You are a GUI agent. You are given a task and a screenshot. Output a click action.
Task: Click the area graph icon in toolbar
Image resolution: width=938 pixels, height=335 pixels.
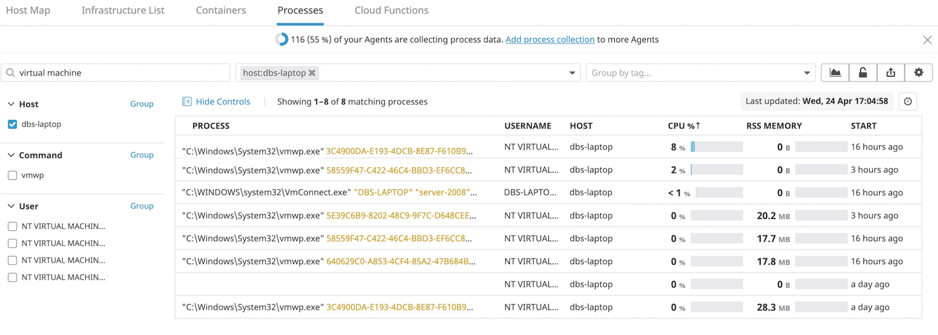(835, 73)
